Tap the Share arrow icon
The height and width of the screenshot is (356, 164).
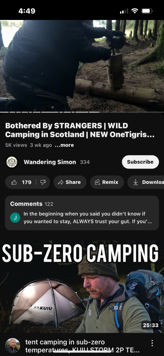(x=60, y=182)
